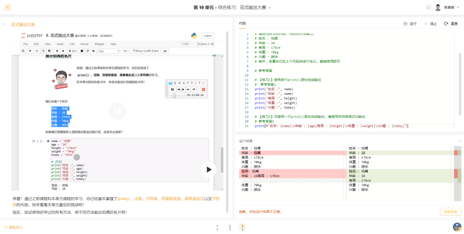Go back with the orange arrow button
The width and height of the screenshot is (464, 234).
click(x=8, y=7)
